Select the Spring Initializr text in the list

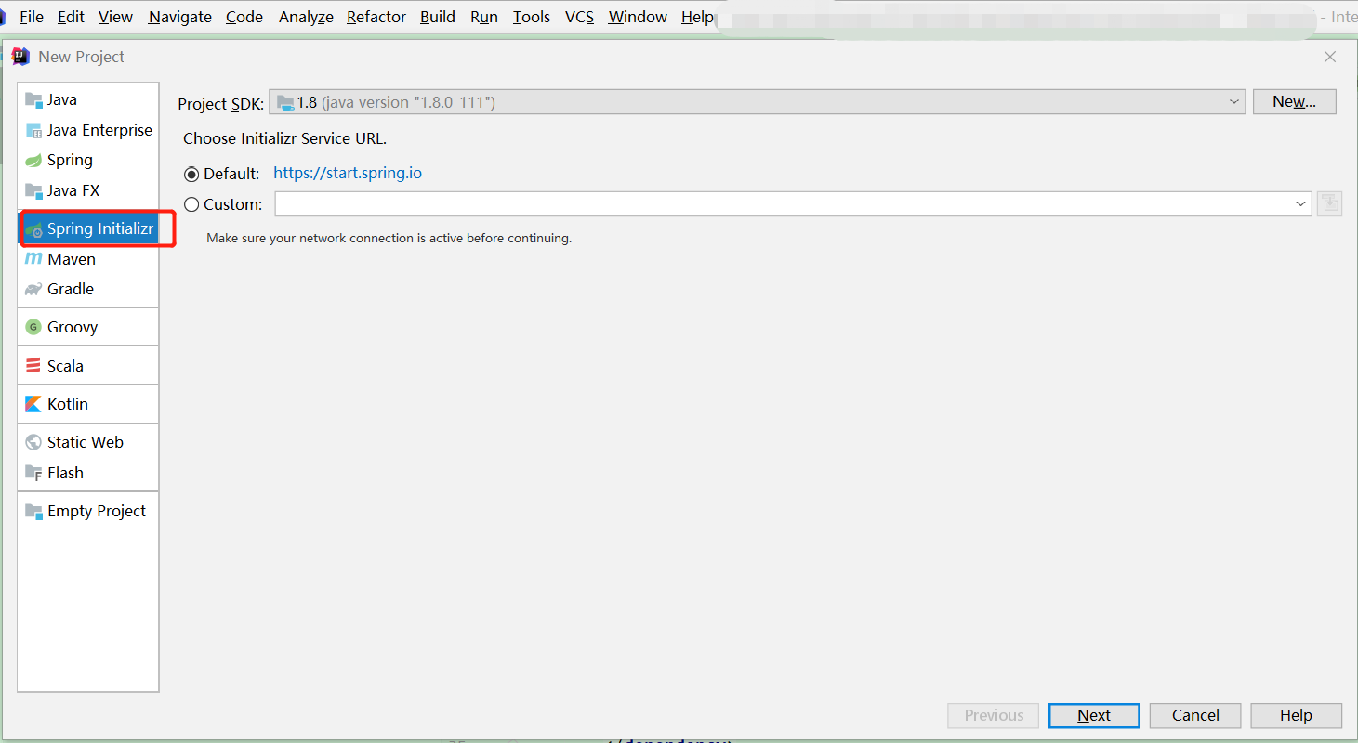[100, 229]
